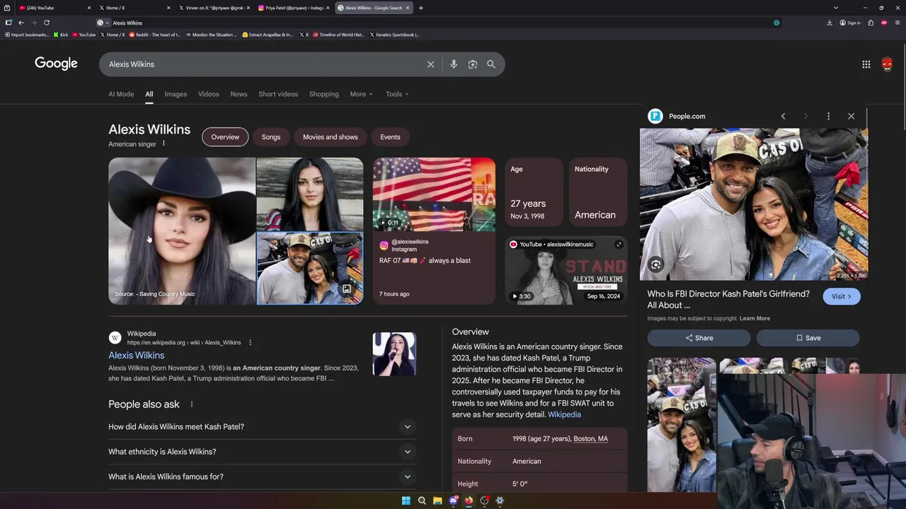Switch to AI Mode tab
906x509 pixels.
click(x=121, y=94)
